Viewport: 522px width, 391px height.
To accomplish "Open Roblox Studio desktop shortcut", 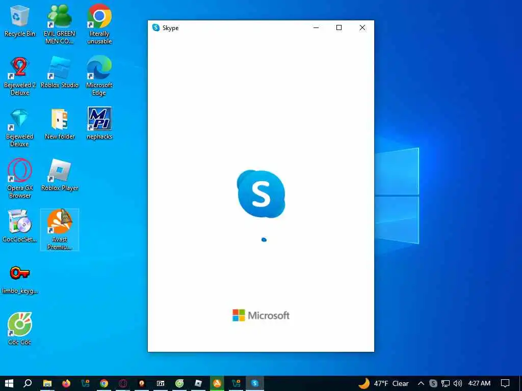I will tap(60, 72).
